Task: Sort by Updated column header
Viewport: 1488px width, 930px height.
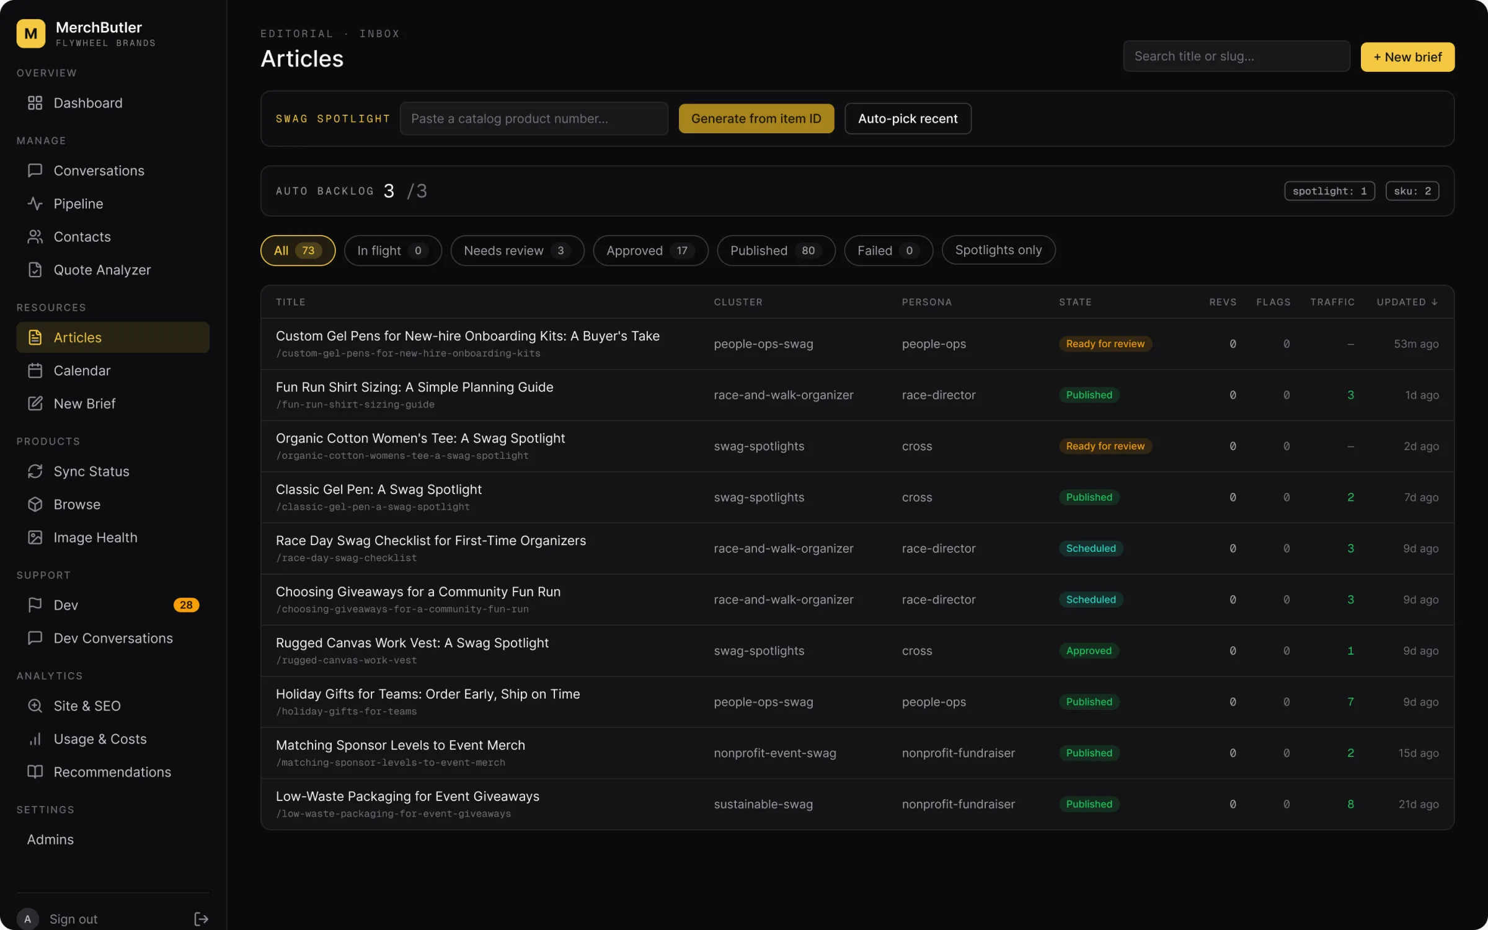Action: tap(1407, 302)
